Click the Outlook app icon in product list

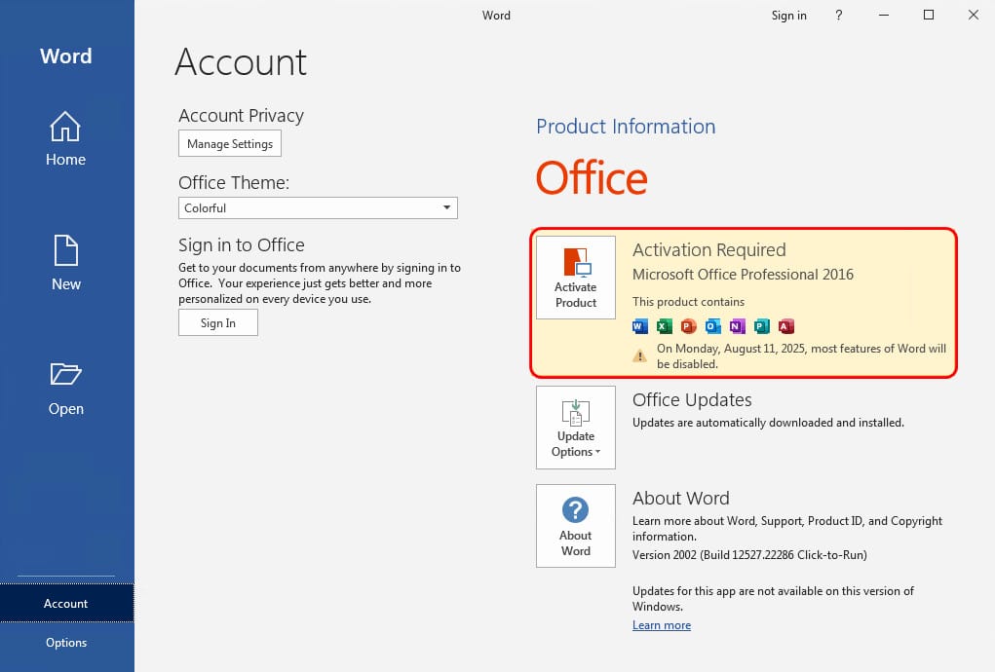click(x=712, y=326)
